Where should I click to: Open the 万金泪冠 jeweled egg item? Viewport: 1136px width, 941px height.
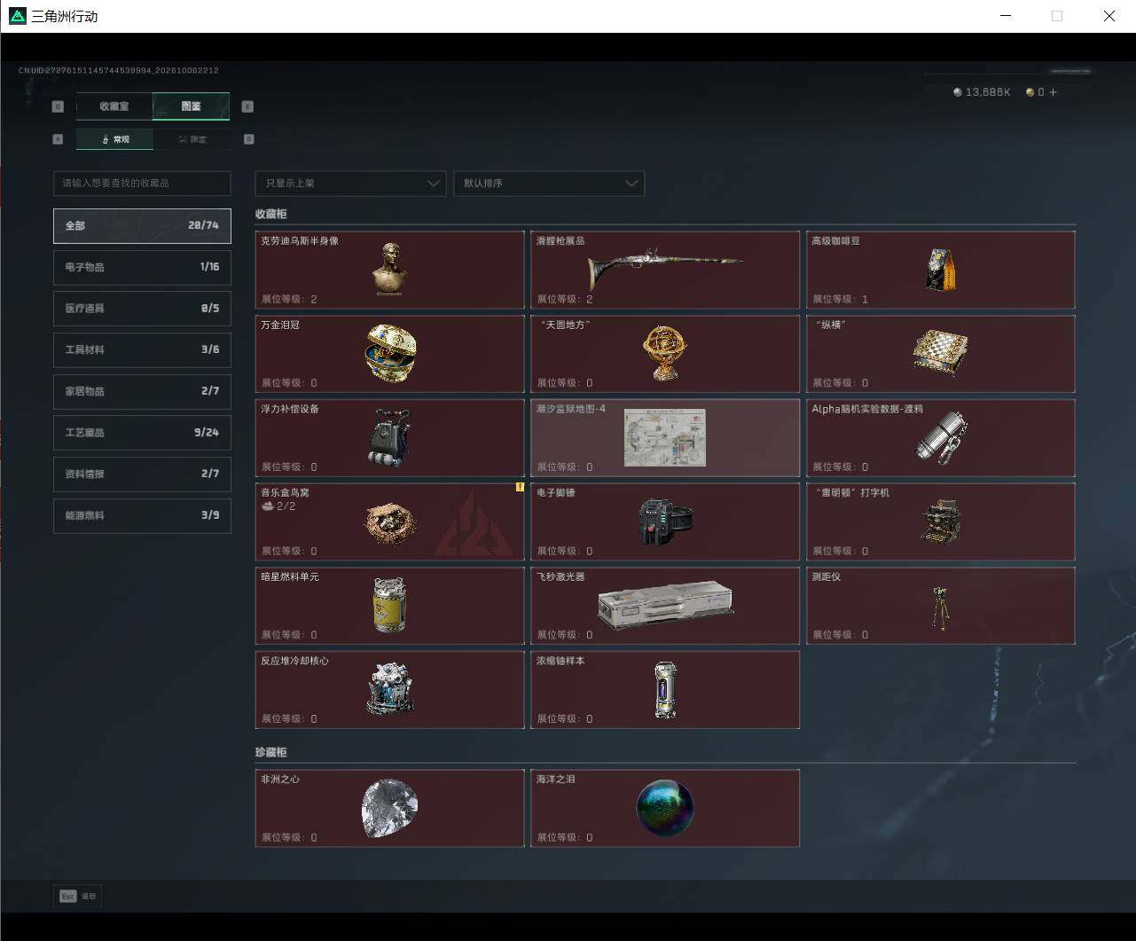[x=389, y=354]
